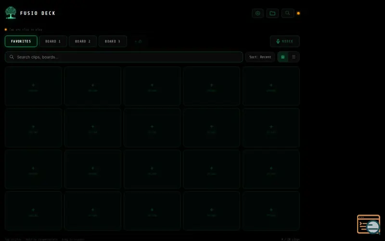Click the header magnifier search button

(287, 13)
